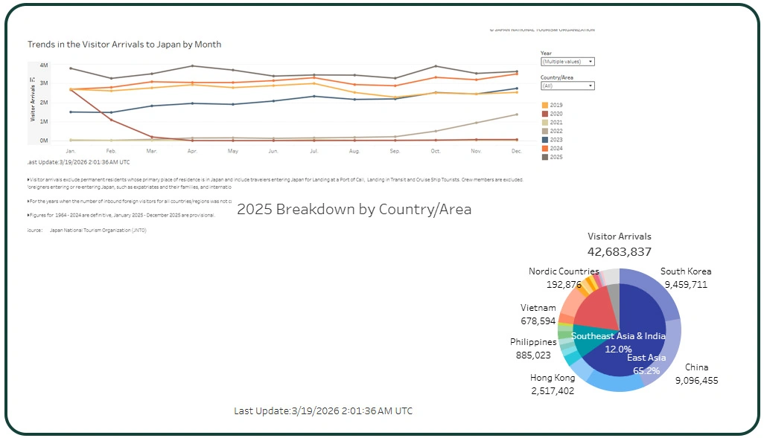
Task: Open the Country/Area filter dropdown
Action: click(568, 86)
